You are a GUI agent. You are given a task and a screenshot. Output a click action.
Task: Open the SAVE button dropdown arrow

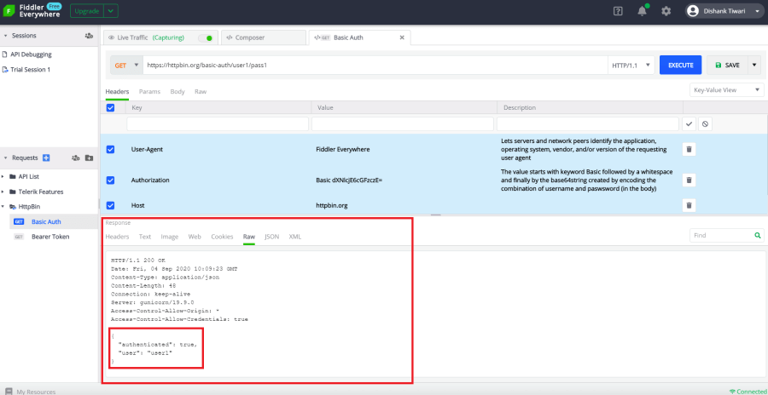[x=753, y=65]
